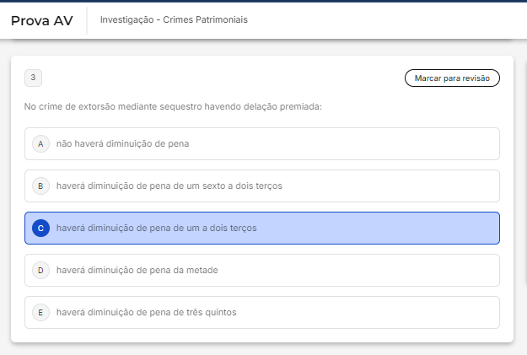Click the letter B circle icon
This screenshot has height=355, width=527.
pyautogui.click(x=40, y=186)
